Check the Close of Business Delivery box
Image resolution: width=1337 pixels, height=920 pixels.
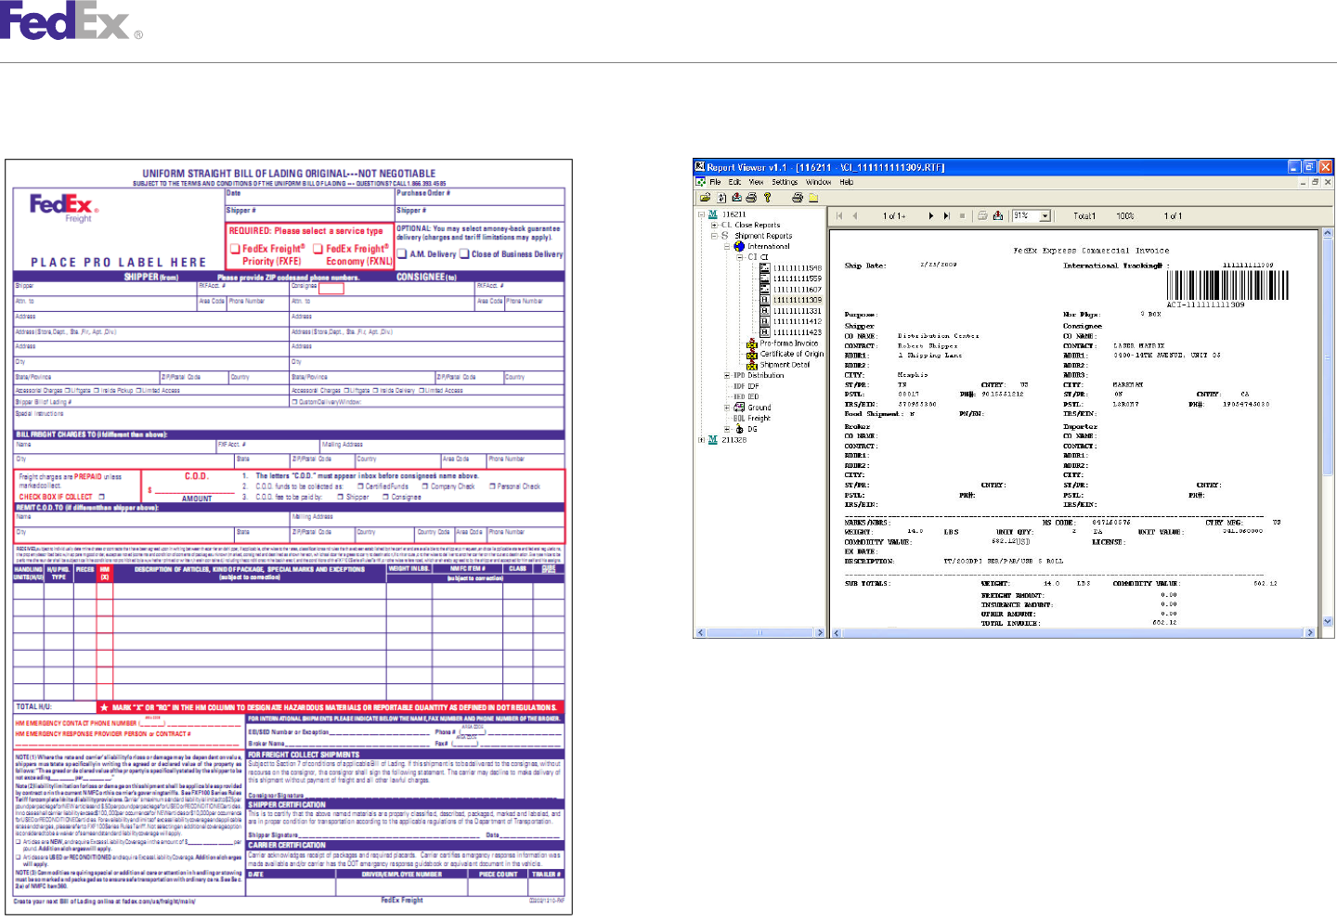(x=464, y=253)
